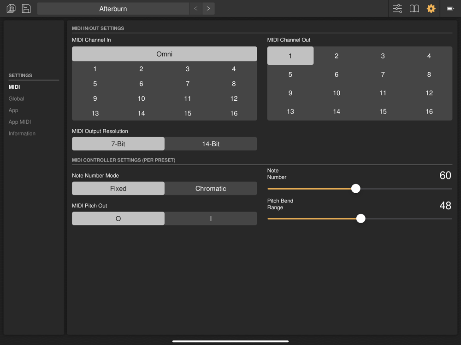Set MIDI Channel In to 7
Viewport: 461px width, 345px height.
[188, 84]
